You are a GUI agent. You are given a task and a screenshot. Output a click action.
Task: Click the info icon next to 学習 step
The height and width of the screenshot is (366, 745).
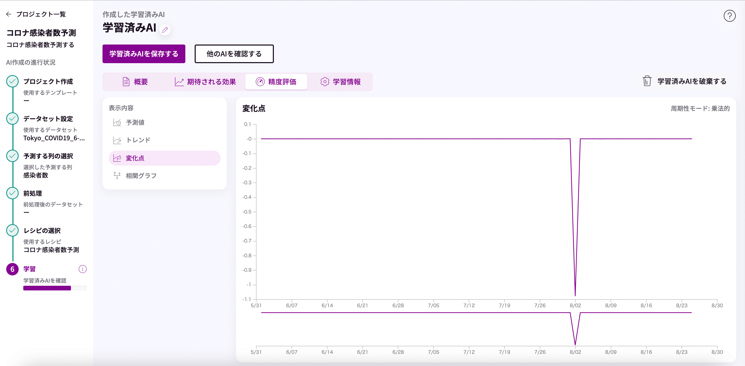coord(83,269)
